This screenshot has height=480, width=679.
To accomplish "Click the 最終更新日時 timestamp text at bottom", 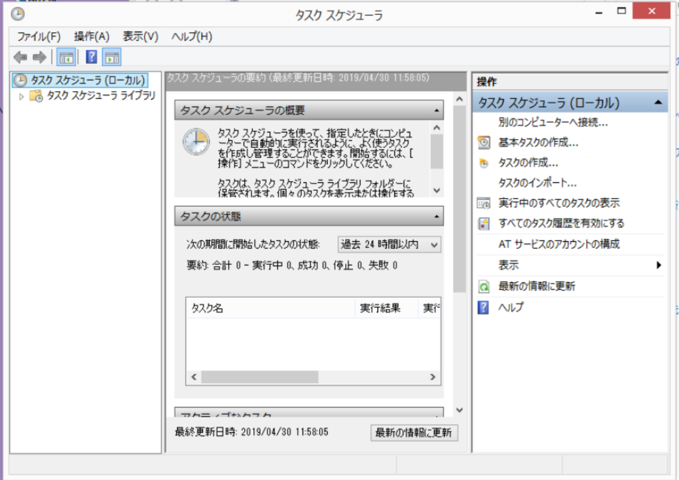I will pos(252,431).
